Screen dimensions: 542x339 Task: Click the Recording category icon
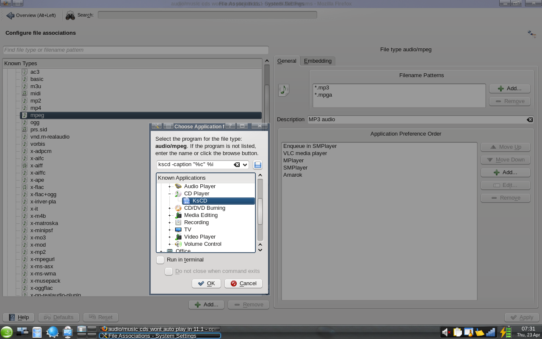(178, 222)
